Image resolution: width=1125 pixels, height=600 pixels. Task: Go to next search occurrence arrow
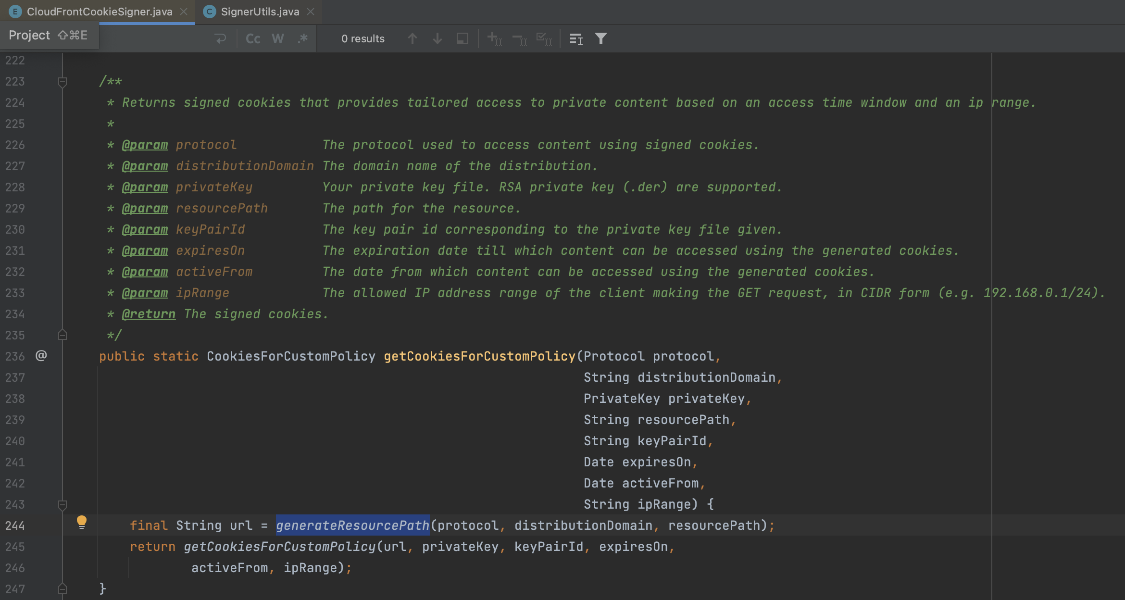click(437, 38)
